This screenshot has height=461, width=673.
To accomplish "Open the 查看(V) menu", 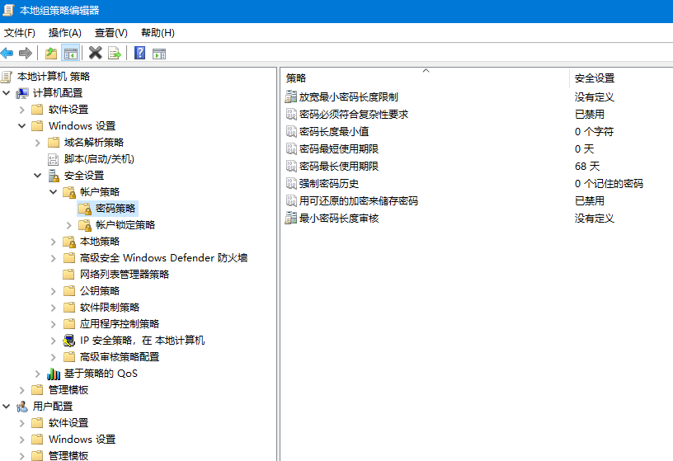I will (x=111, y=33).
